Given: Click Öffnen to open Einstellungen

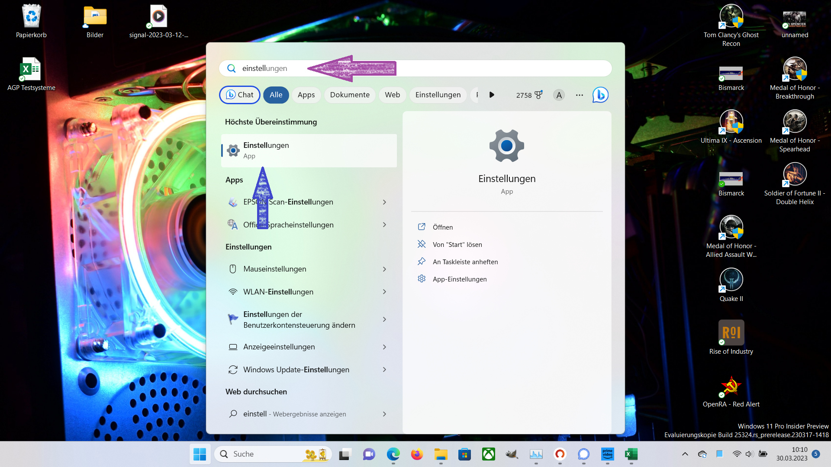Looking at the screenshot, I should 442,227.
